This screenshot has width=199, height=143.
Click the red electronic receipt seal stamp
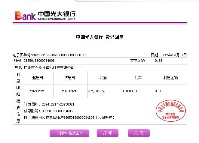click(171, 111)
